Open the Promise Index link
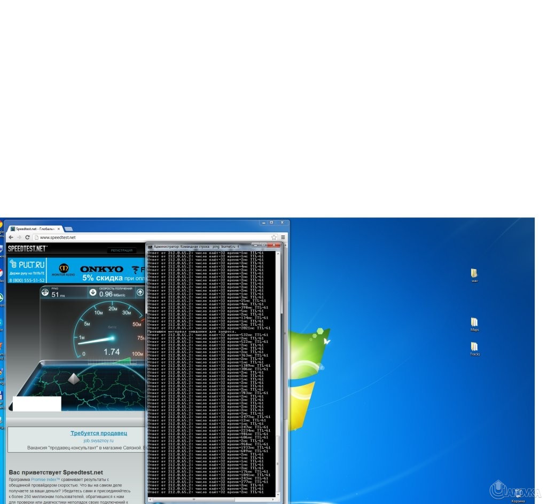The height and width of the screenshot is (504, 547). pyautogui.click(x=45, y=479)
